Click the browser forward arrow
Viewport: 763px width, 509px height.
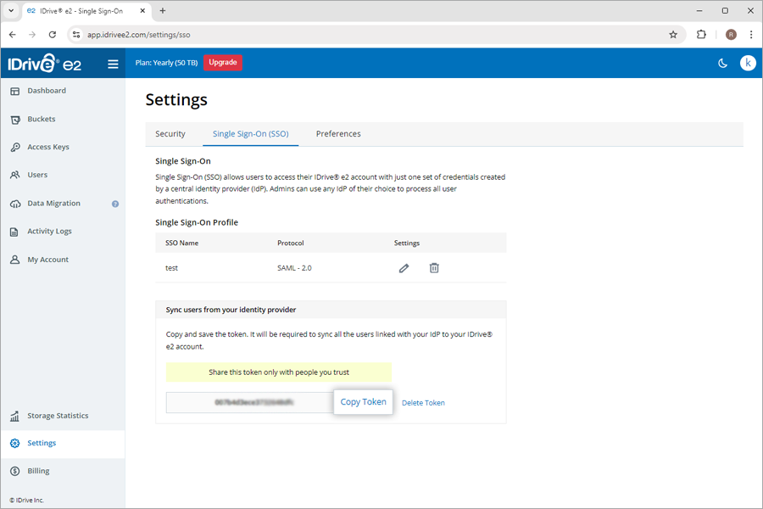point(32,35)
